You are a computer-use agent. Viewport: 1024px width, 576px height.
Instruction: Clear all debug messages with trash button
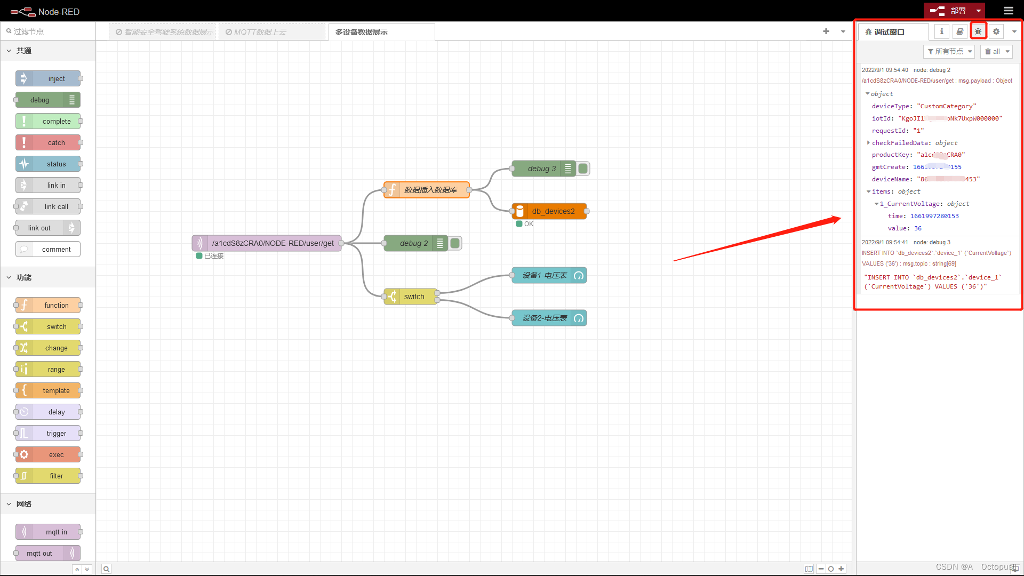pyautogui.click(x=992, y=51)
